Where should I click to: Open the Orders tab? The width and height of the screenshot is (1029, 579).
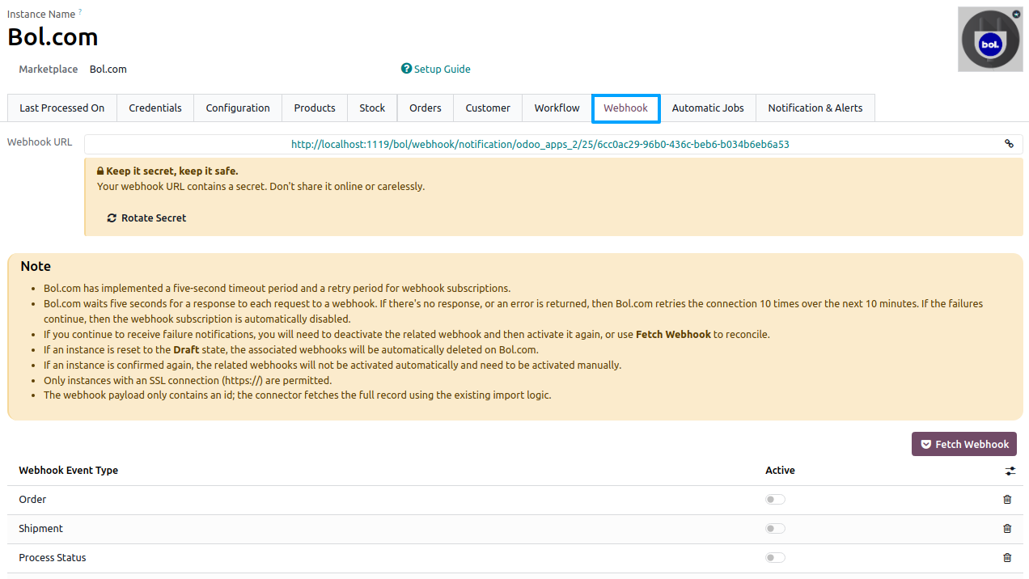click(x=426, y=108)
